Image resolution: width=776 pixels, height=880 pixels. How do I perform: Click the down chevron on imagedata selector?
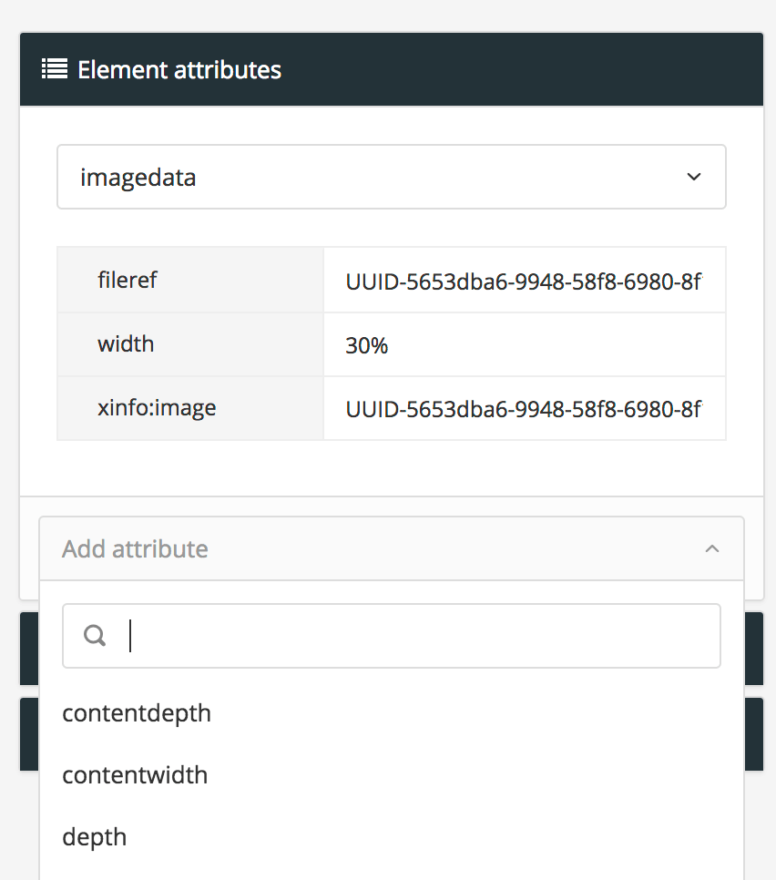click(694, 177)
